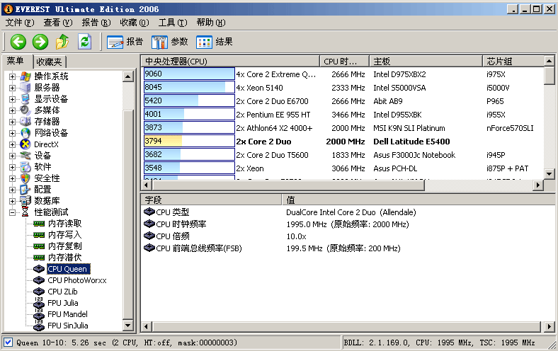Open the 帮助(H) menu
Screen dimensions: 558x351
211,23
